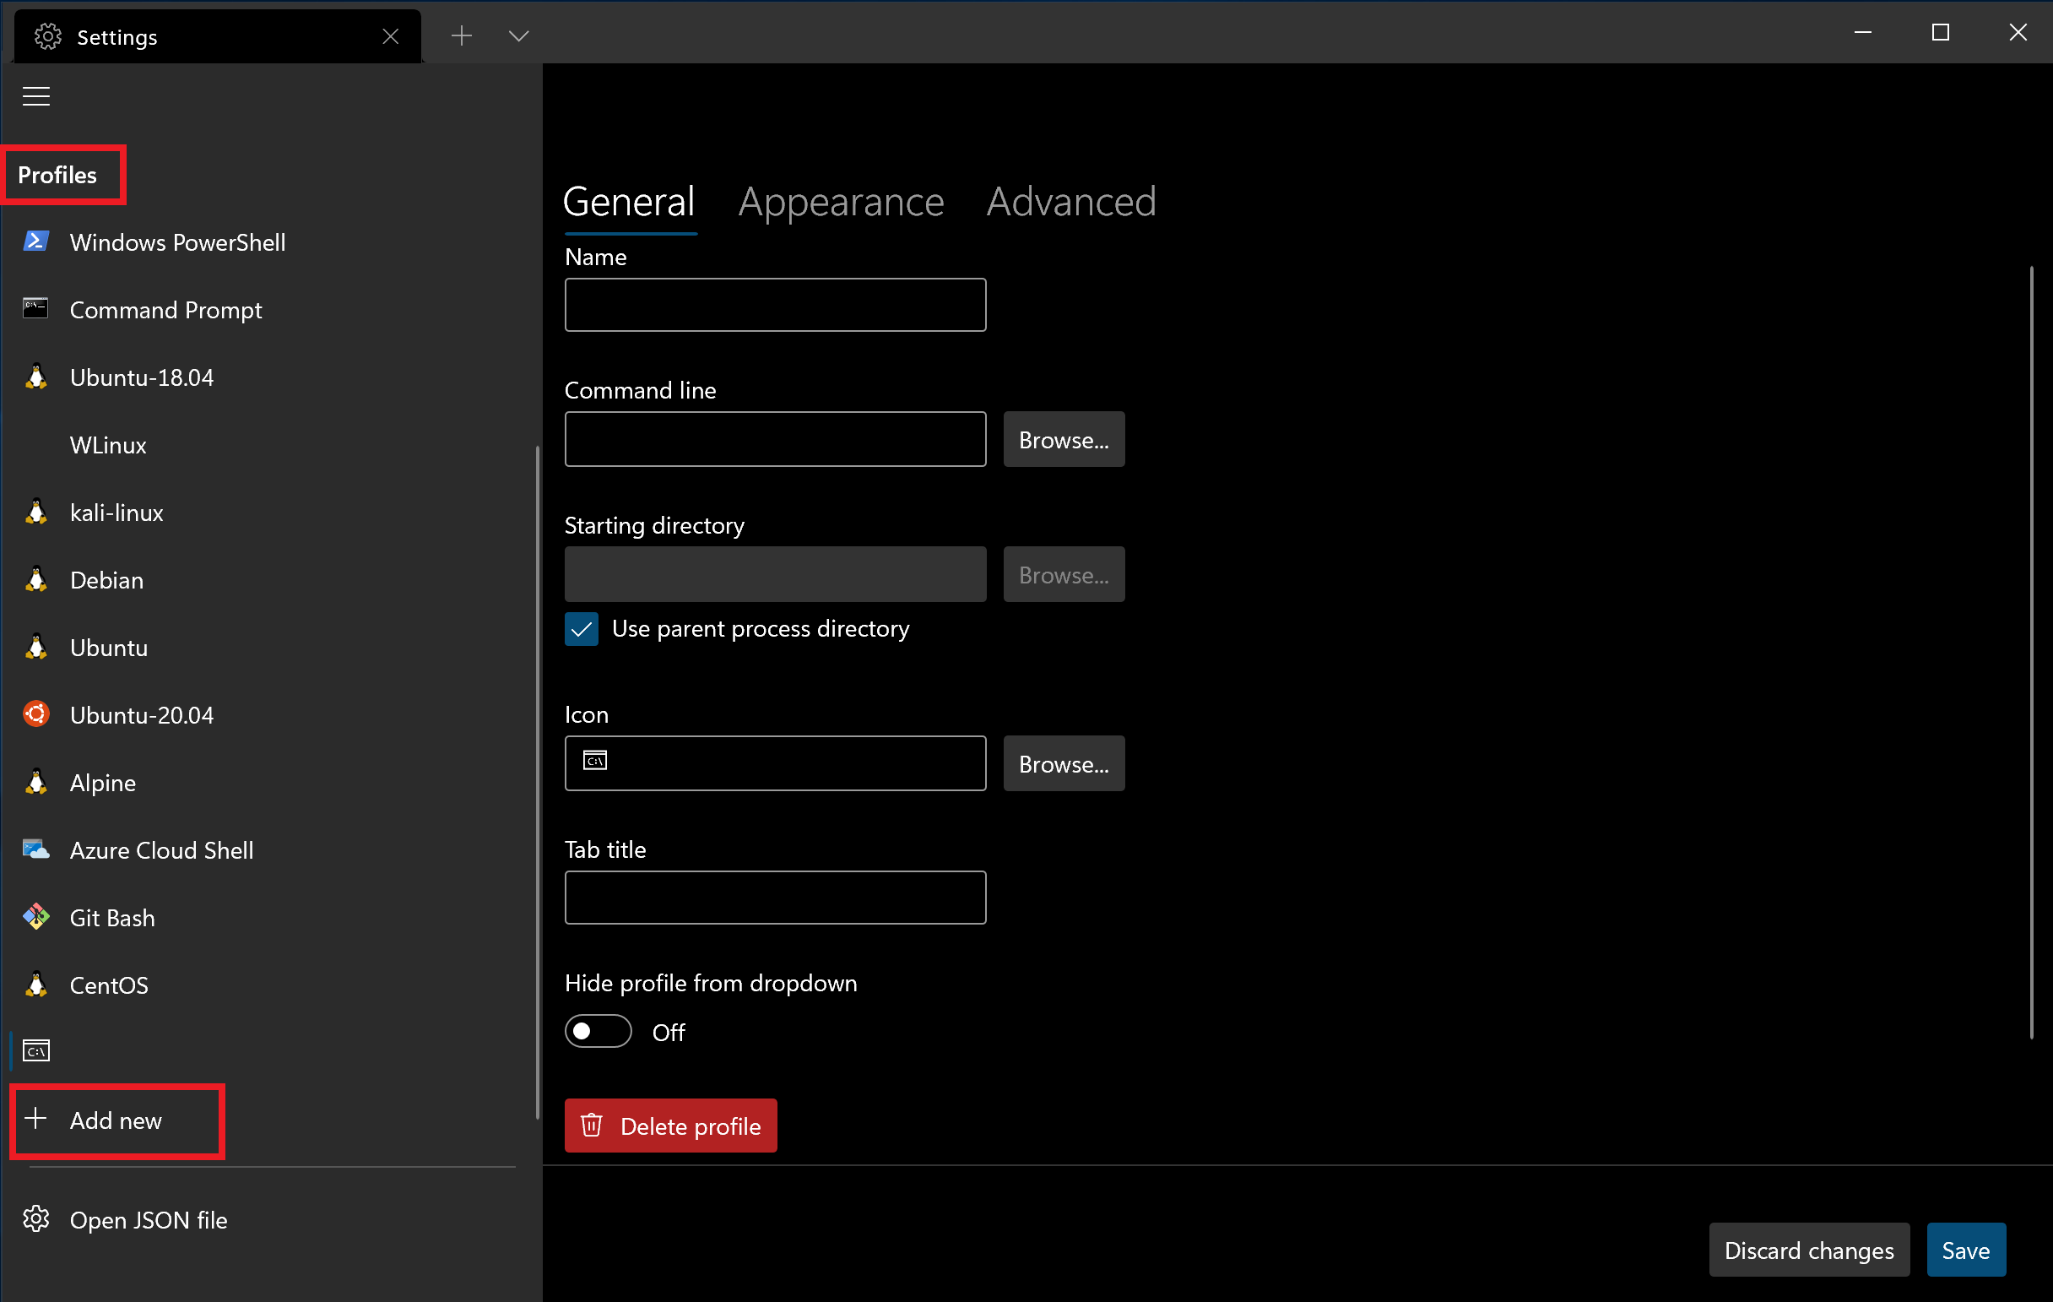Click the Delete profile button
The width and height of the screenshot is (2053, 1302).
pos(670,1126)
